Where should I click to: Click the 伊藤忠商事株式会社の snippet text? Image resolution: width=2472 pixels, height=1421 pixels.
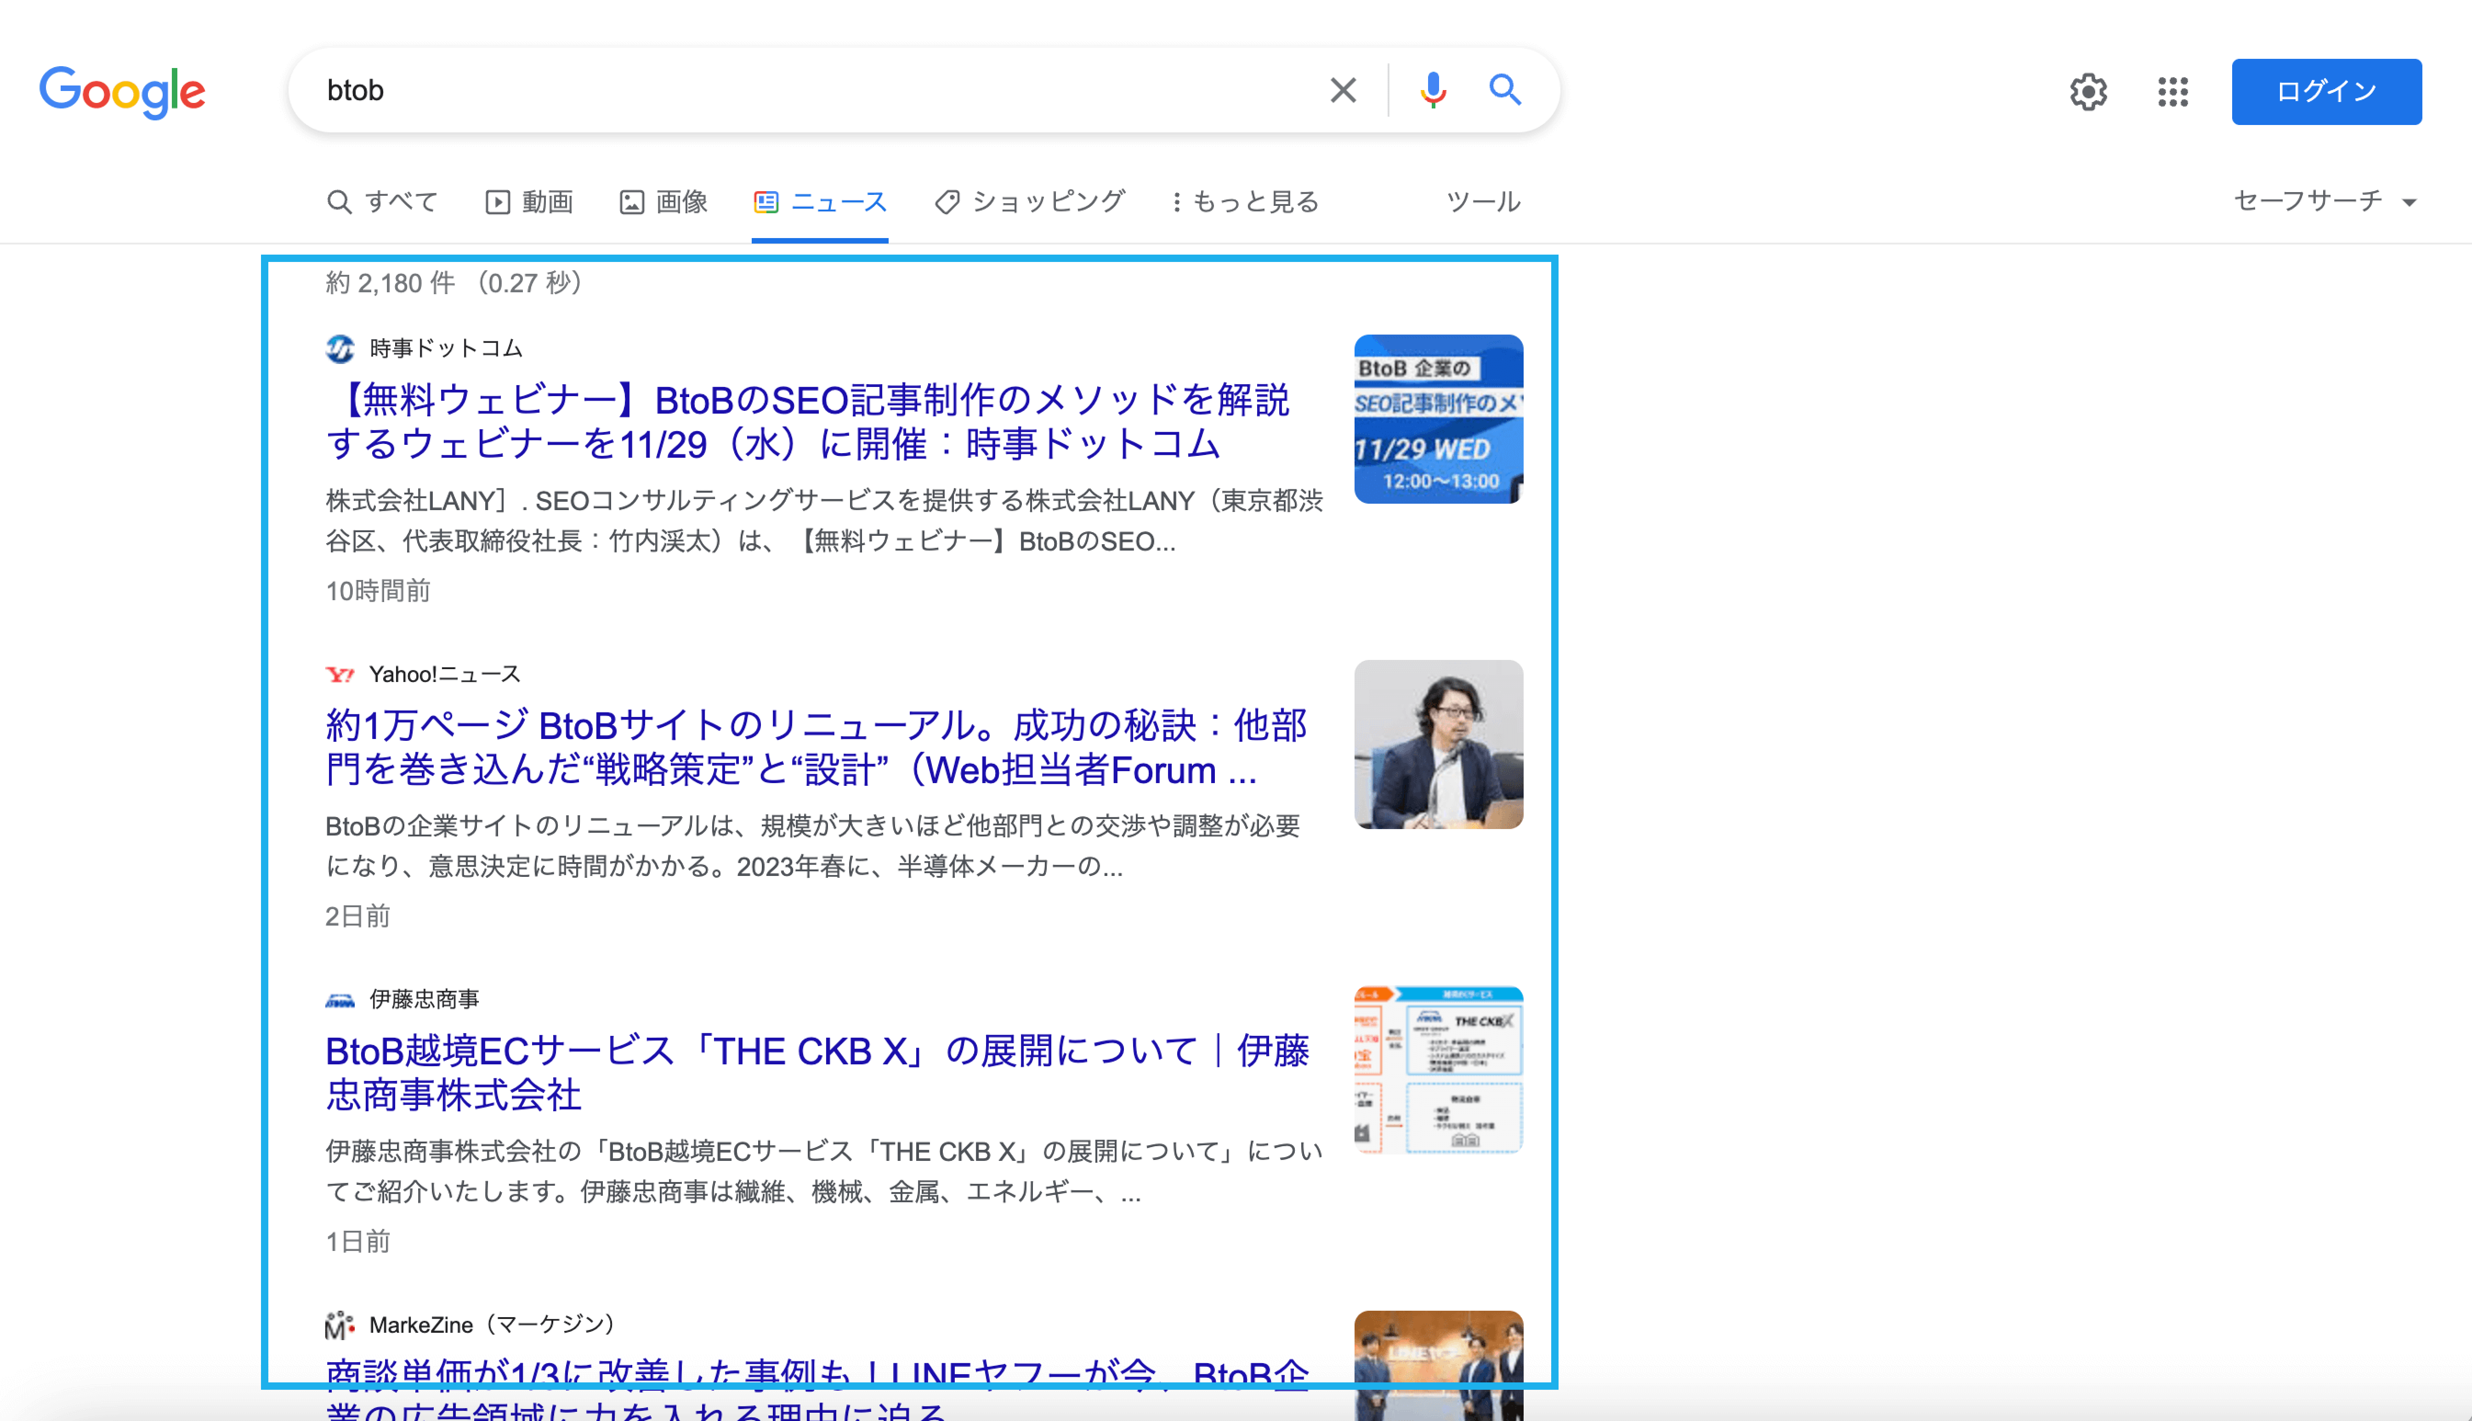(824, 1171)
